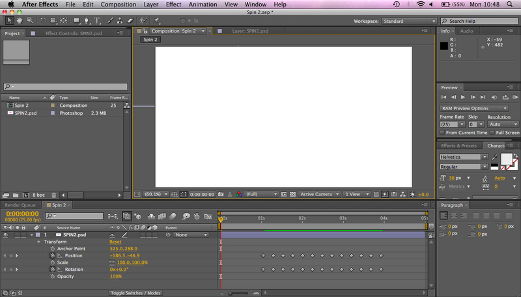This screenshot has height=297, width=521.
Task: Select the Clone Stamp tool
Action: coord(120,21)
